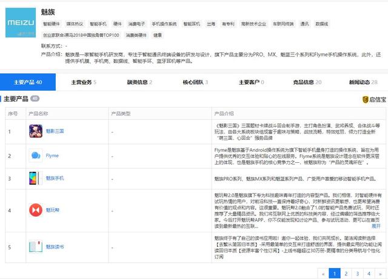Click the previous page arrow
Screen dimensions: 388x279
click(x=323, y=274)
